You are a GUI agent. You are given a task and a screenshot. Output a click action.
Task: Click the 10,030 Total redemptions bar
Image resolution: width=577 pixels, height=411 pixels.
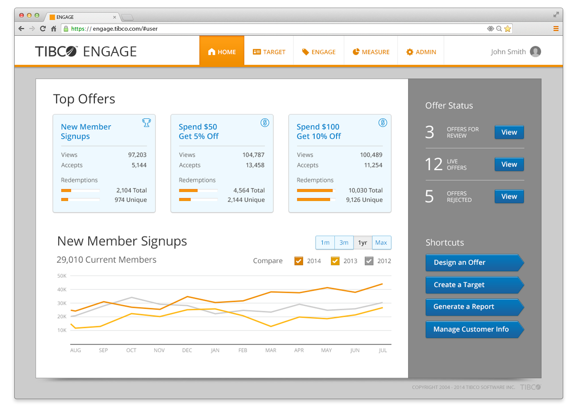316,191
